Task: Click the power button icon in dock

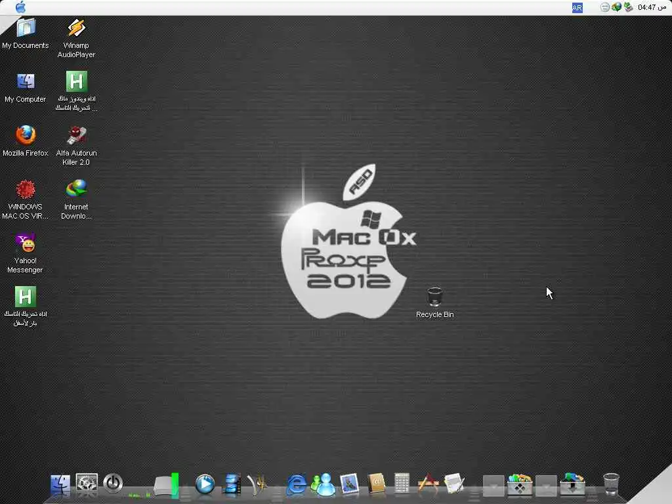Action: [113, 484]
